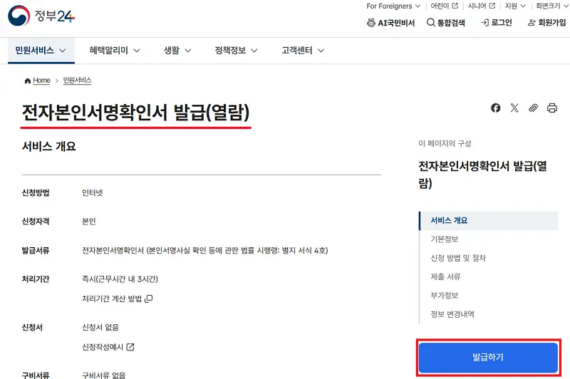Expand For Foreigners dropdown
Viewport: 570px width, 379px height.
(393, 6)
